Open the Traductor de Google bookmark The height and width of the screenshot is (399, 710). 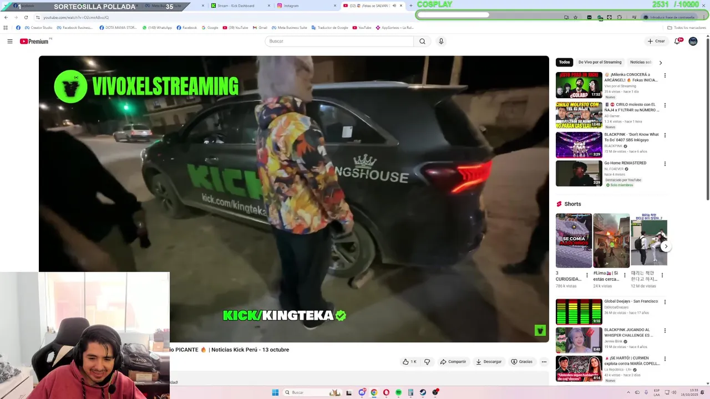[x=330, y=28]
